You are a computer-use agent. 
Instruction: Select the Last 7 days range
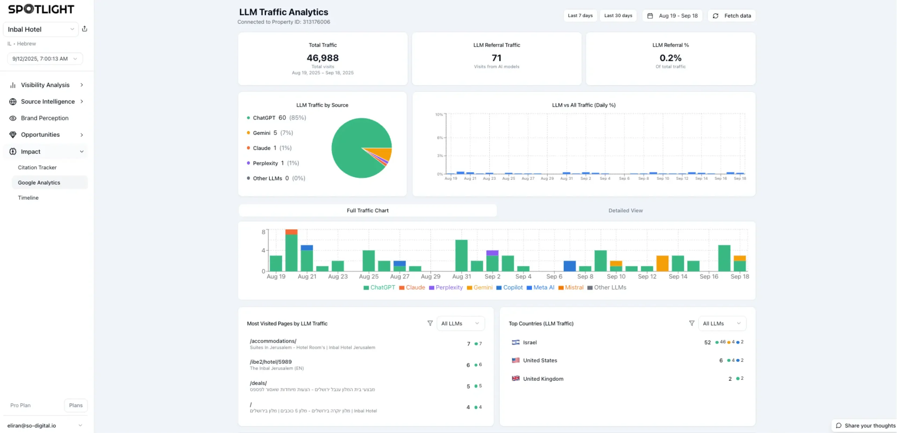coord(580,16)
